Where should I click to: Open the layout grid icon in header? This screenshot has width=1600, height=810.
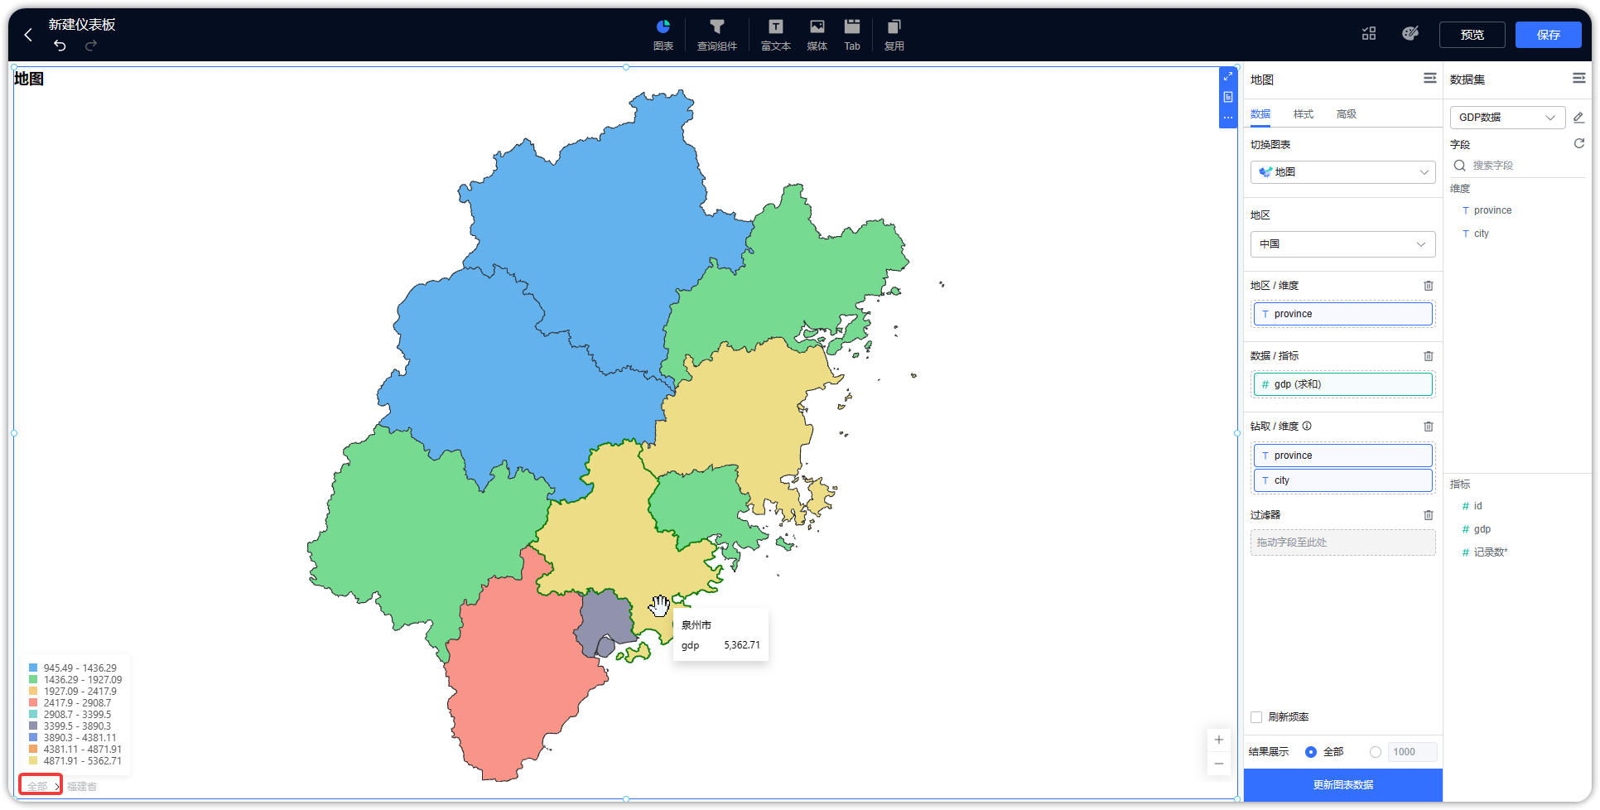tap(1369, 34)
